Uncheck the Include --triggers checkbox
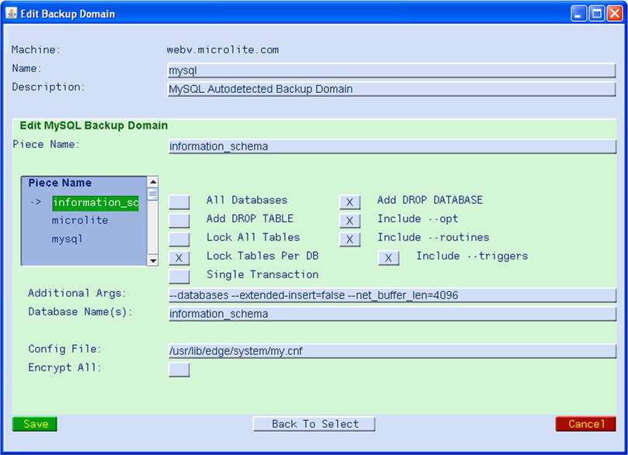Image resolution: width=628 pixels, height=455 pixels. tap(388, 258)
